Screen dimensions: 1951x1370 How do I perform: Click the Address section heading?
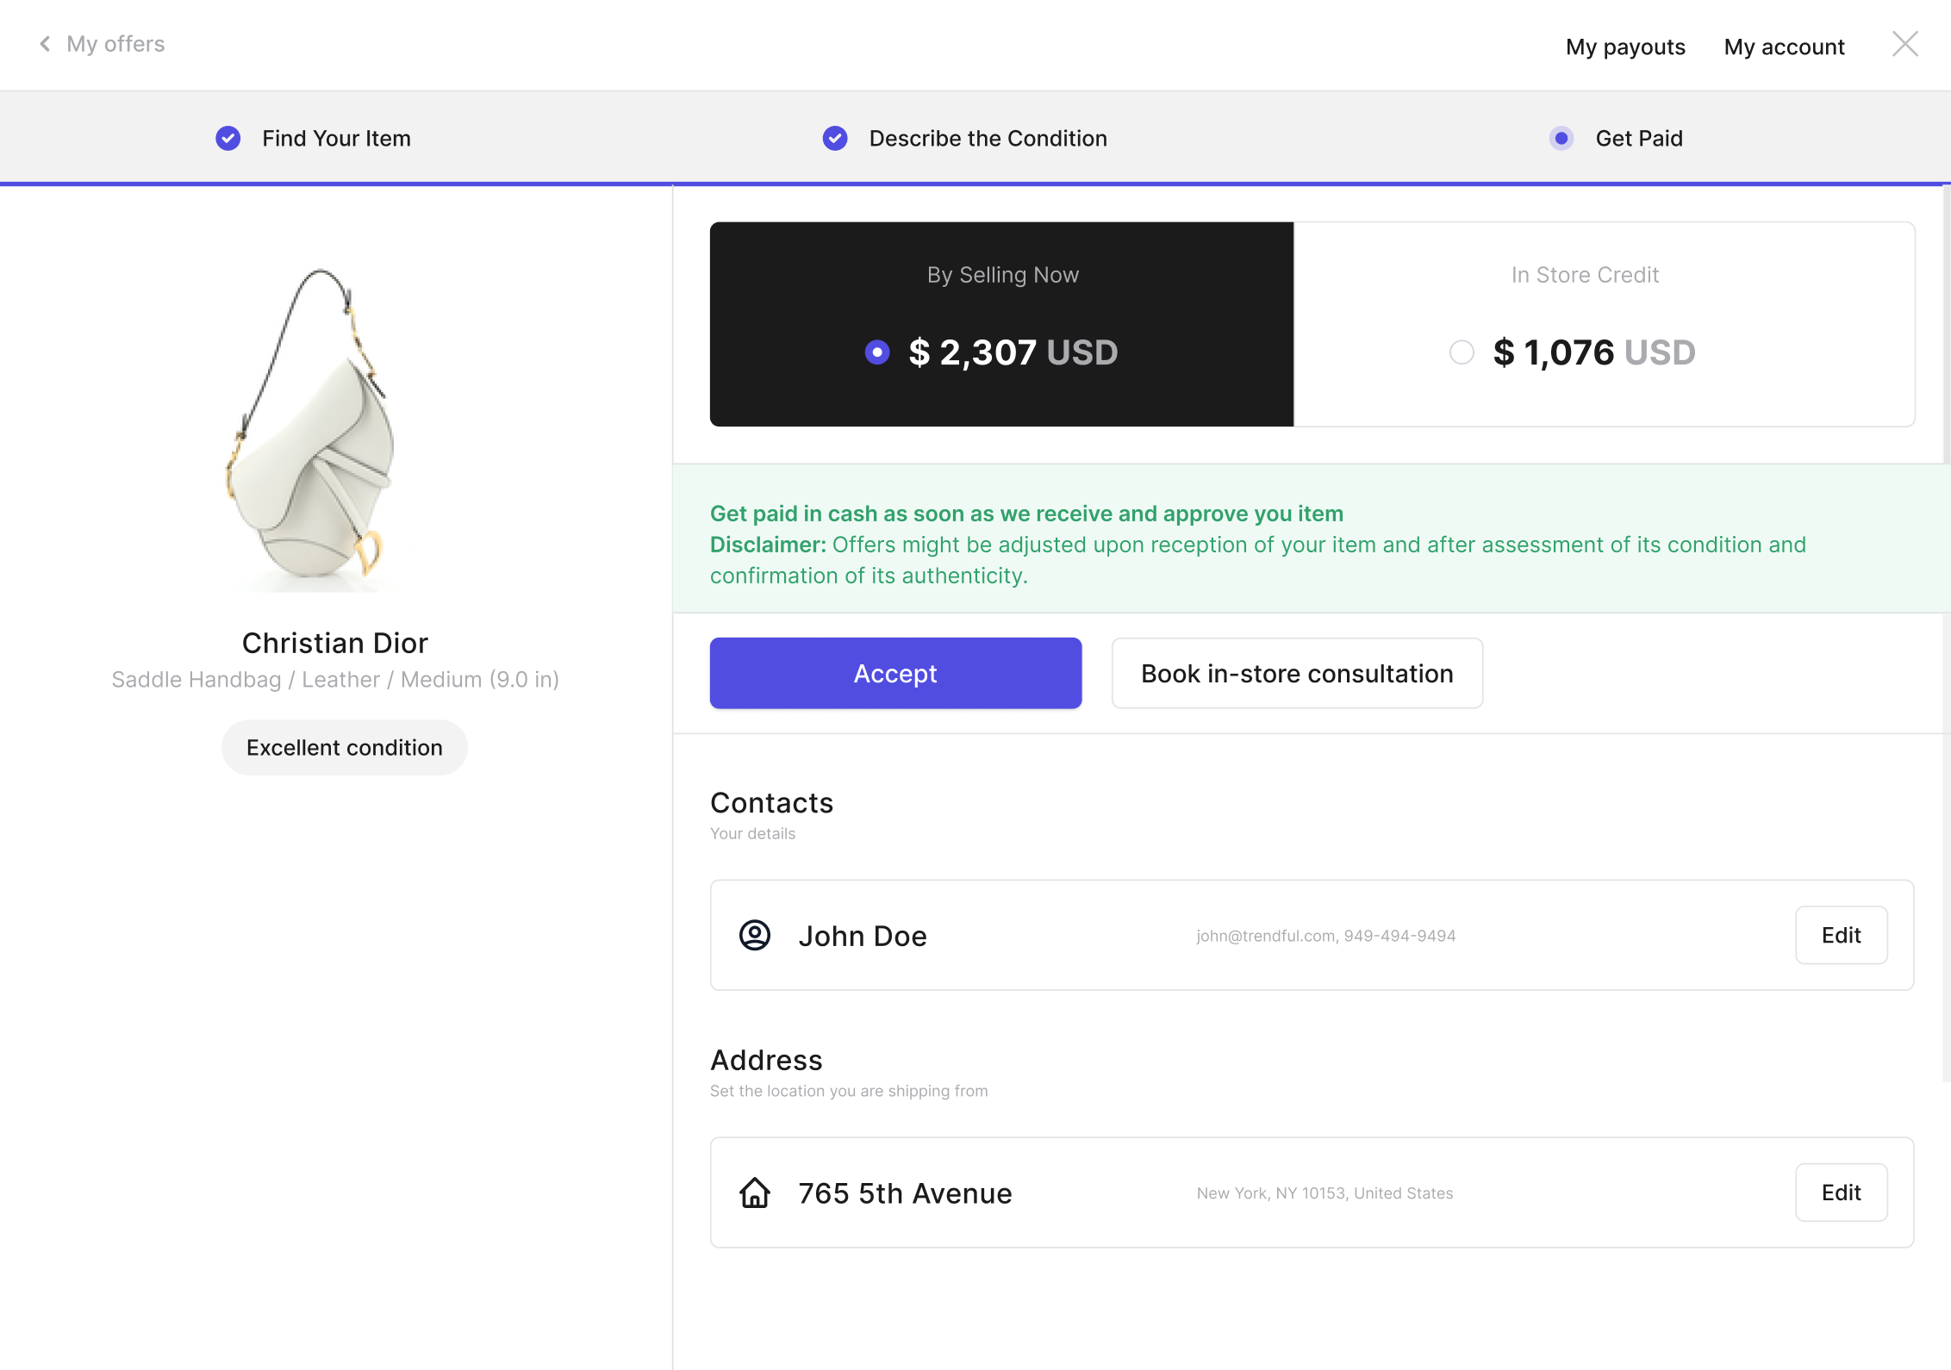(766, 1060)
